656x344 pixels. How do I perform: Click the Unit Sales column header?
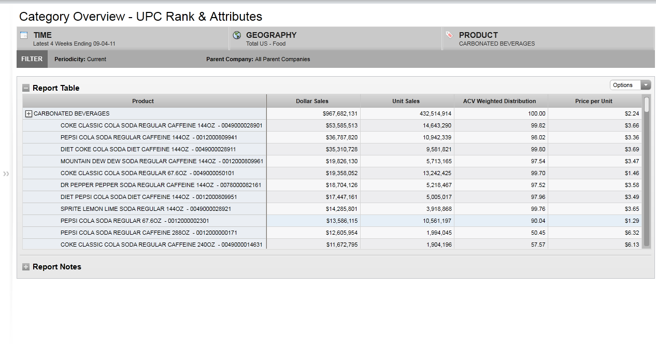click(406, 101)
